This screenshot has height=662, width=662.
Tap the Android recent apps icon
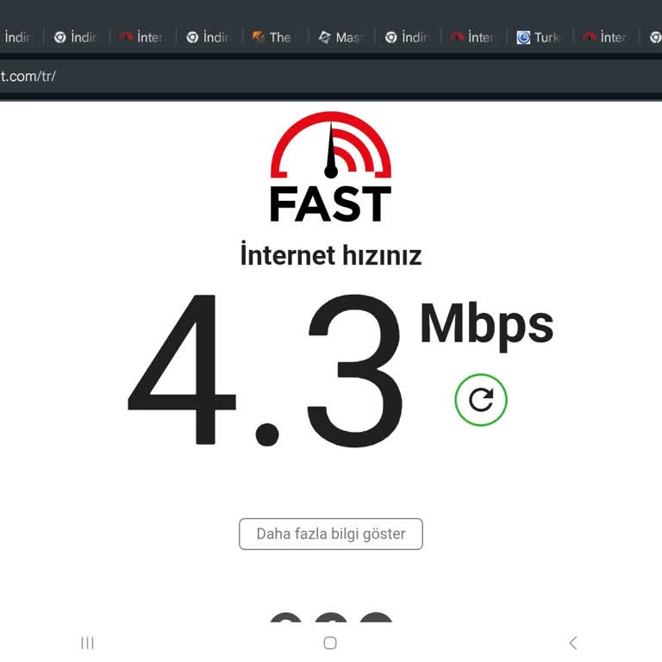(x=87, y=642)
